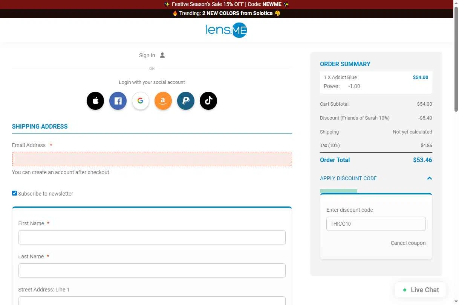This screenshot has width=459, height=305.
Task: Log in with the Facebook icon
Action: tap(118, 101)
